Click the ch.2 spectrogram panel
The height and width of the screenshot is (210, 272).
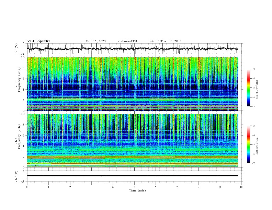(133, 141)
